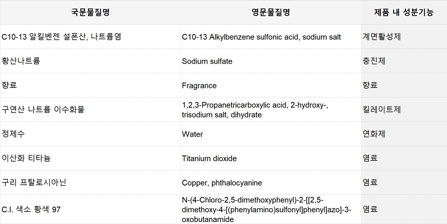Screen dimensions: 447x224
Task: Click the 제품 내 성분기능 column header
Action: pyautogui.click(x=404, y=12)
